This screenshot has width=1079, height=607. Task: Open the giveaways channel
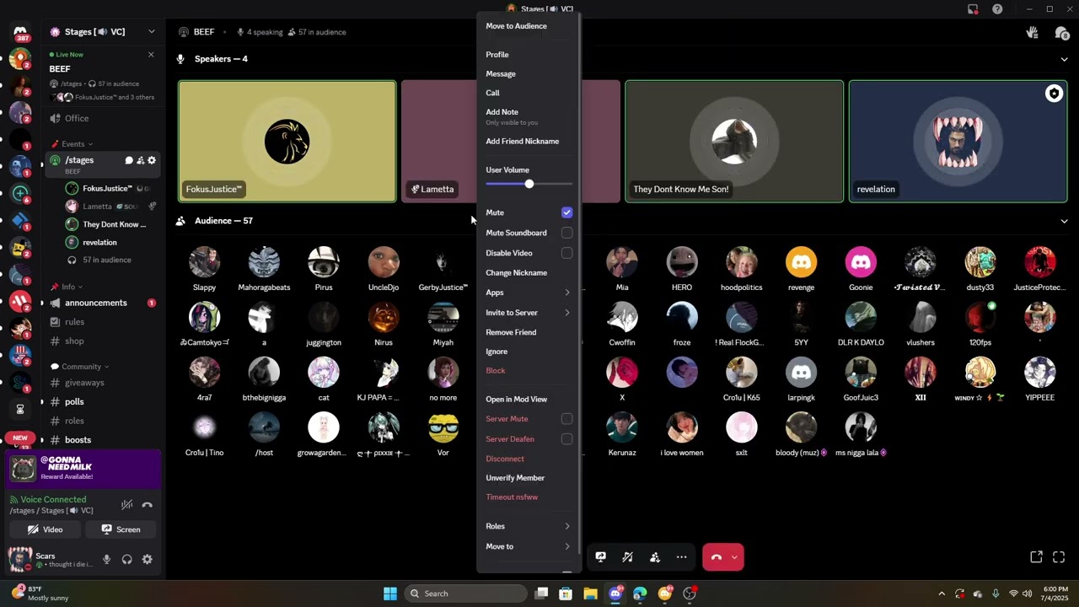[84, 383]
